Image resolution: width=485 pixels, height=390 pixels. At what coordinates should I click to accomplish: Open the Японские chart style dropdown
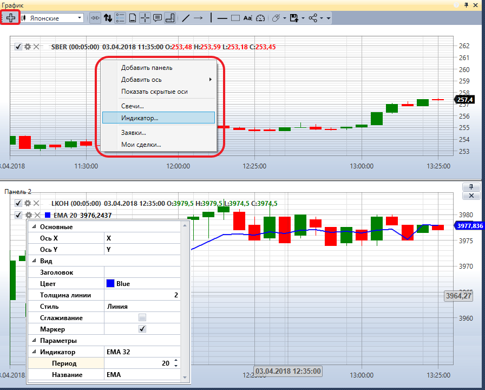[x=52, y=18]
